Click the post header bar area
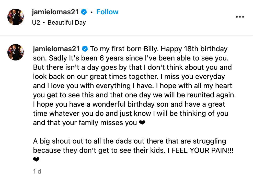 tap(126, 17)
